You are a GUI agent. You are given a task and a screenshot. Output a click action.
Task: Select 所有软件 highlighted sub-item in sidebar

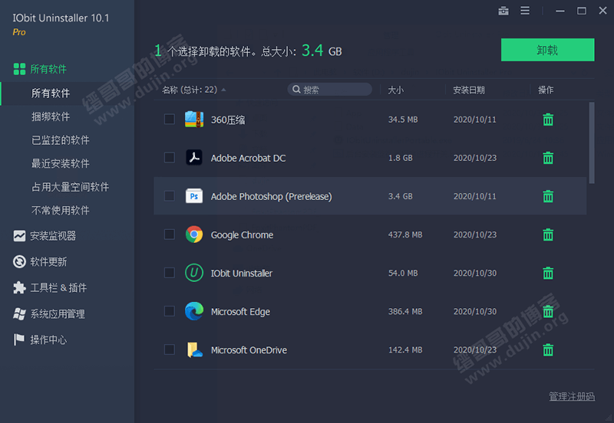(x=51, y=93)
